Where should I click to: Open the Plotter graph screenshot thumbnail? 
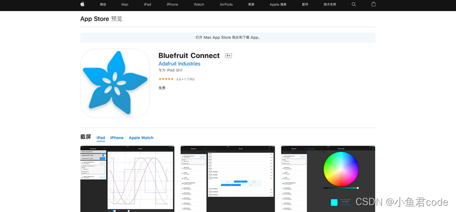(x=127, y=179)
